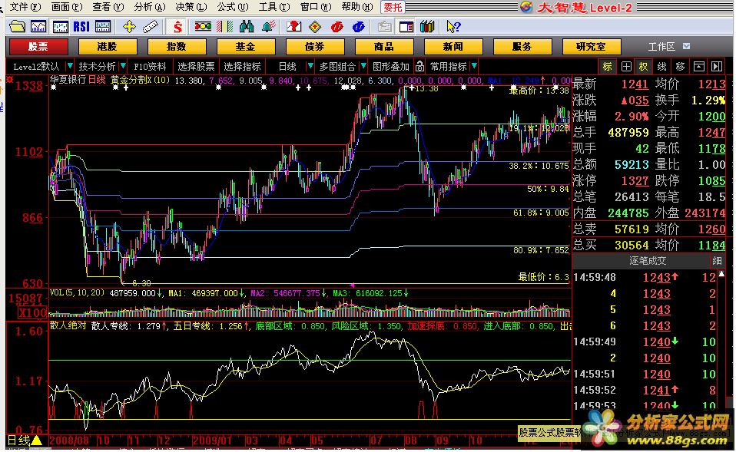Viewport: 736px width, 452px height.
Task: Toggle the 移 move button
Action: (x=680, y=67)
